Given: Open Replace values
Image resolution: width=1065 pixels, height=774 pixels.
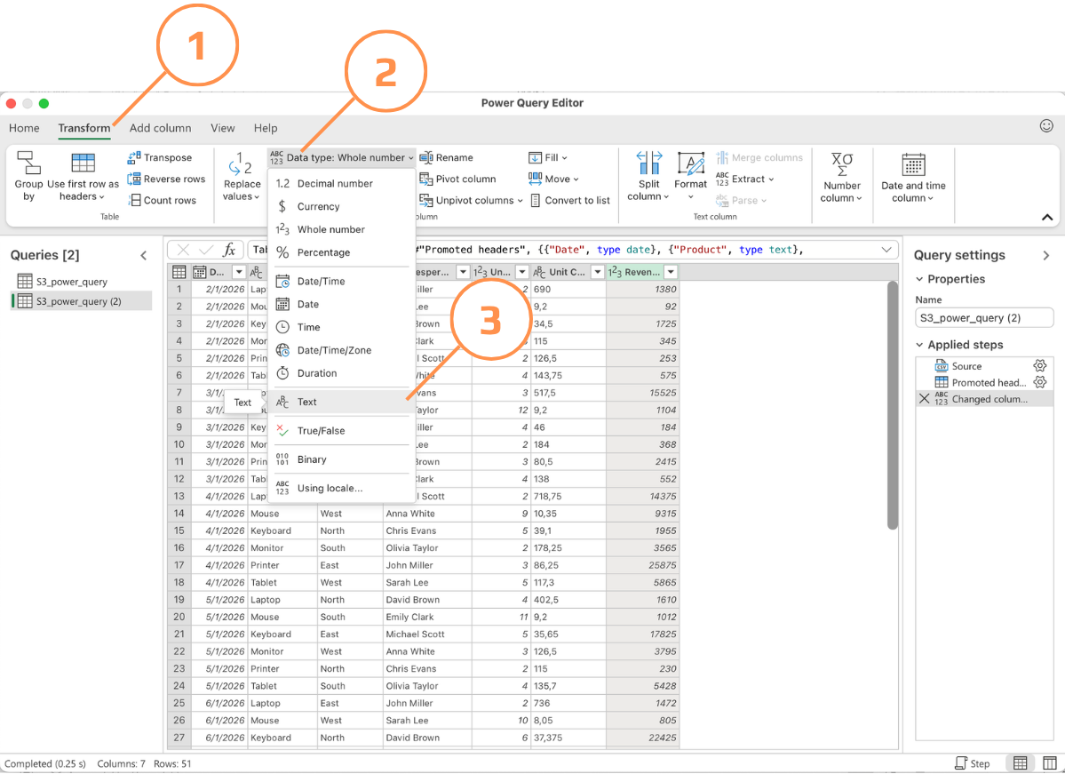Looking at the screenshot, I should (242, 177).
